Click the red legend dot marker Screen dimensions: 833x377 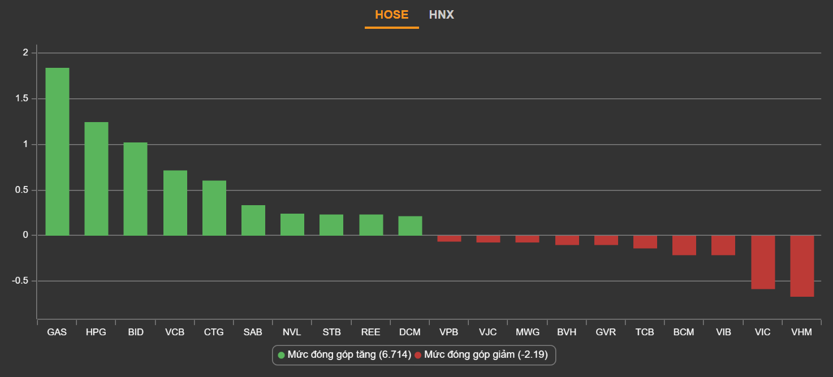[418, 355]
